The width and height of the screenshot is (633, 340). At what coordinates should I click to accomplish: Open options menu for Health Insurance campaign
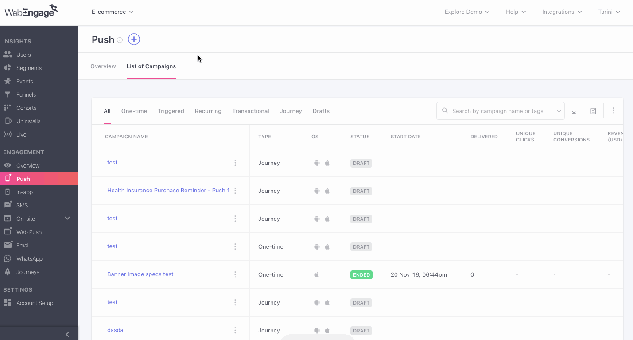click(x=235, y=191)
